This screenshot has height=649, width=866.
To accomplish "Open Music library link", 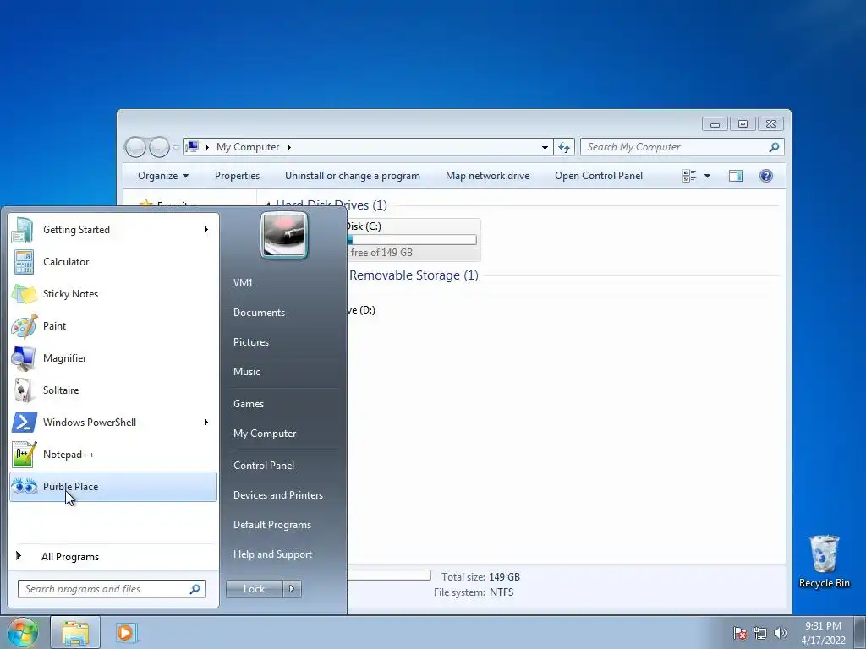I will coord(247,372).
